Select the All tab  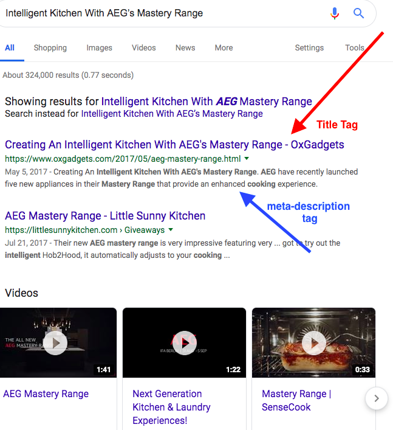[x=10, y=47]
